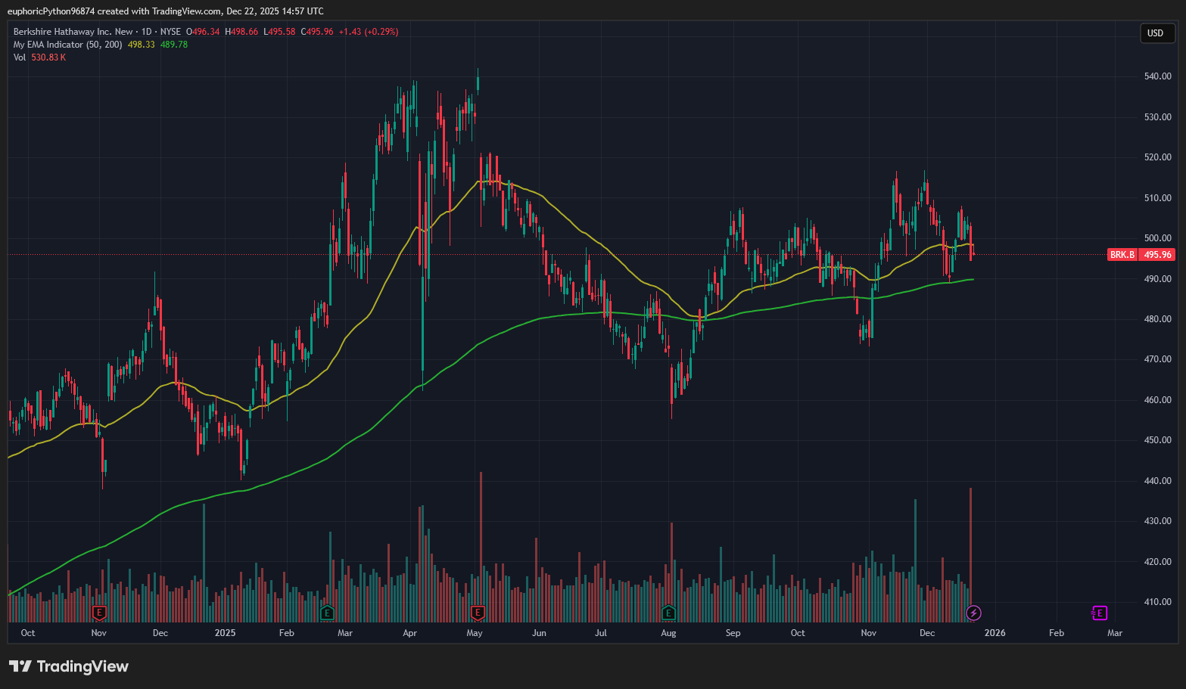Click the 540.00 price axis label
The width and height of the screenshot is (1186, 689).
[1158, 76]
